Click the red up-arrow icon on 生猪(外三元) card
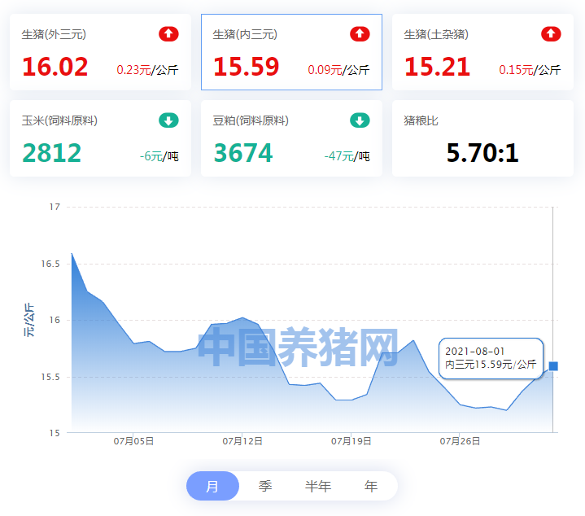The height and width of the screenshot is (516, 585). click(168, 34)
